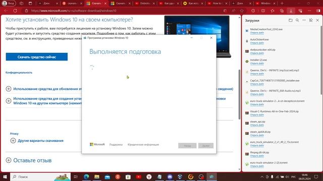Open Конфиденциальность link
323x181 pixels.
[x=19, y=72]
